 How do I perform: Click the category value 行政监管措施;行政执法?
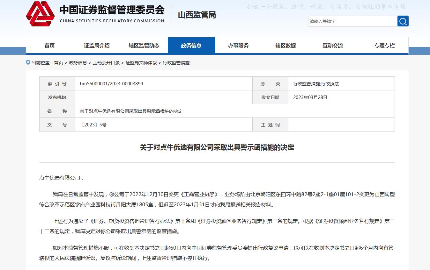pyautogui.click(x=316, y=84)
